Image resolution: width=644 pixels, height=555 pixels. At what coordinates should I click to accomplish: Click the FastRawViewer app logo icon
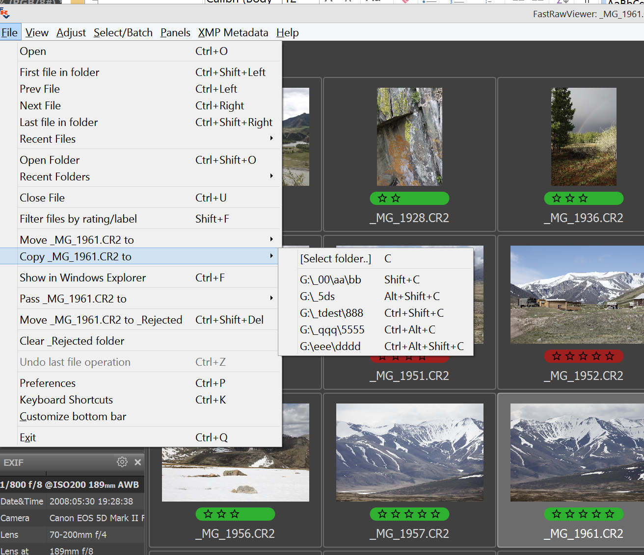click(x=5, y=14)
